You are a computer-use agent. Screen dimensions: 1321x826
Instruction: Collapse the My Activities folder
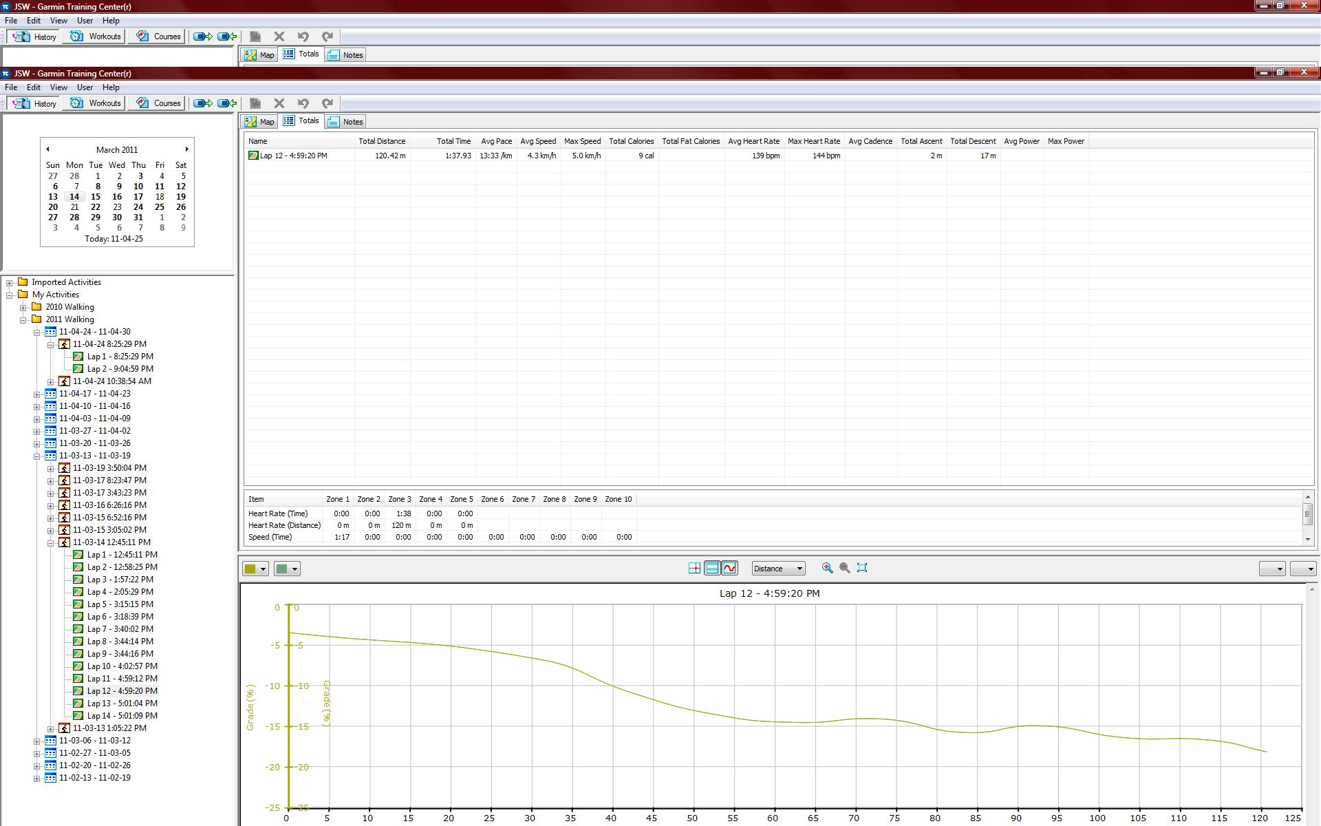pos(10,295)
